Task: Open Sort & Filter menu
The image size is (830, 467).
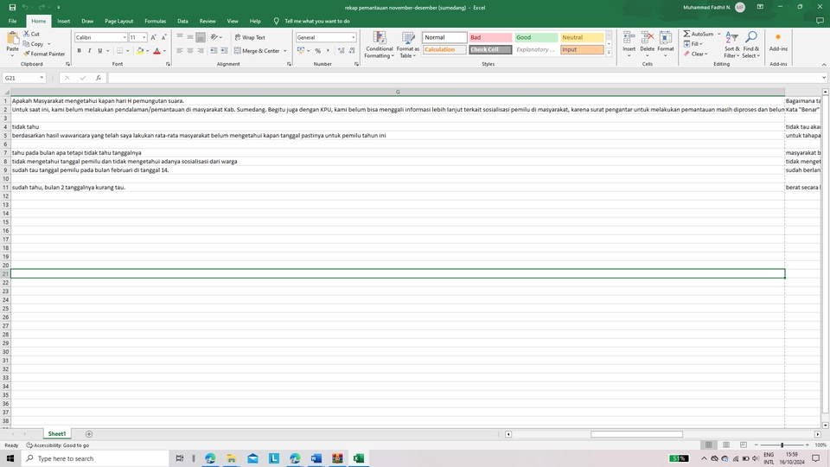Action: point(731,44)
